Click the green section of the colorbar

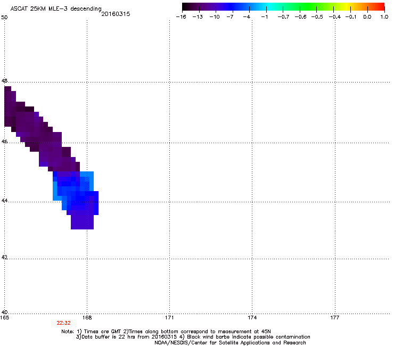pyautogui.click(x=309, y=7)
